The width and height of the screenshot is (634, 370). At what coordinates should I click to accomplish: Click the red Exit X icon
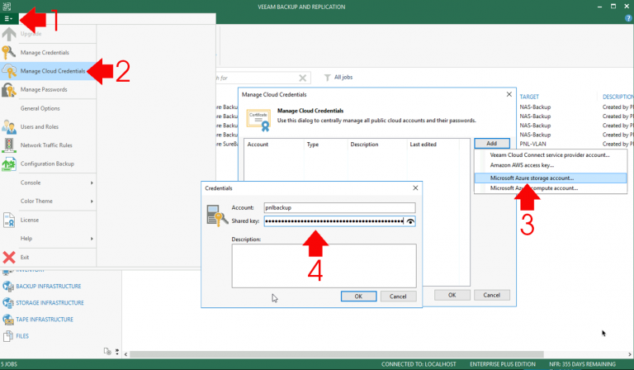tap(9, 257)
